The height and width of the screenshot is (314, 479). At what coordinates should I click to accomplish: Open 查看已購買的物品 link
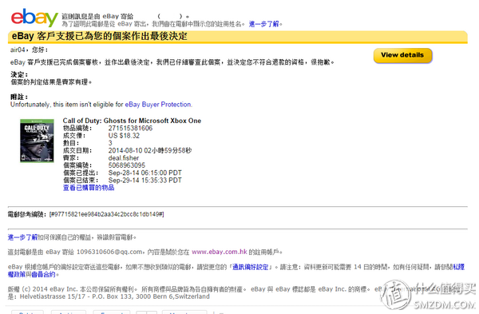click(89, 188)
